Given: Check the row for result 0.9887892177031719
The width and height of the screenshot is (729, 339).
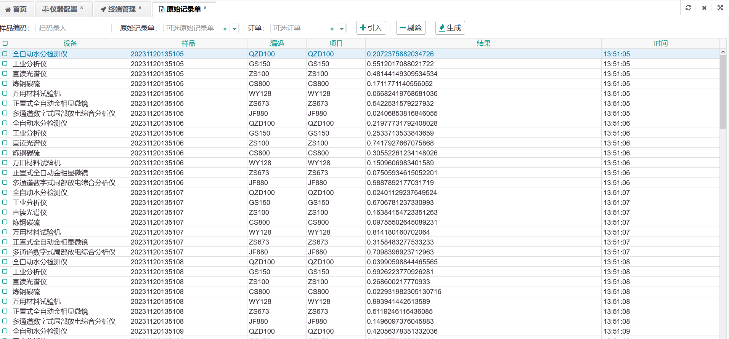Looking at the screenshot, I should (5, 182).
